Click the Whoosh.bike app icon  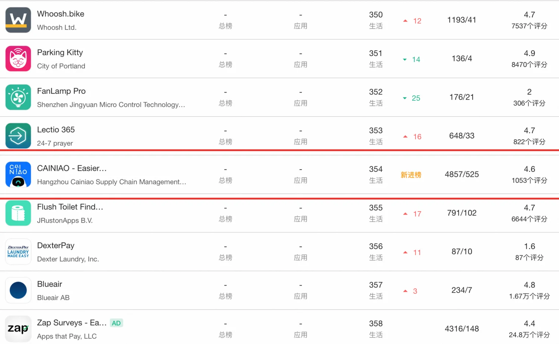[x=18, y=20]
